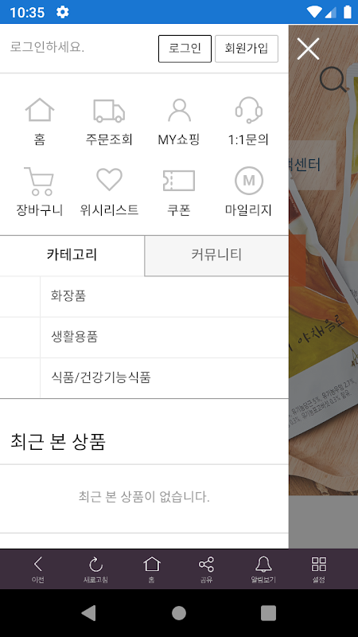Click the 로그인 button
The width and height of the screenshot is (358, 637).
point(185,49)
